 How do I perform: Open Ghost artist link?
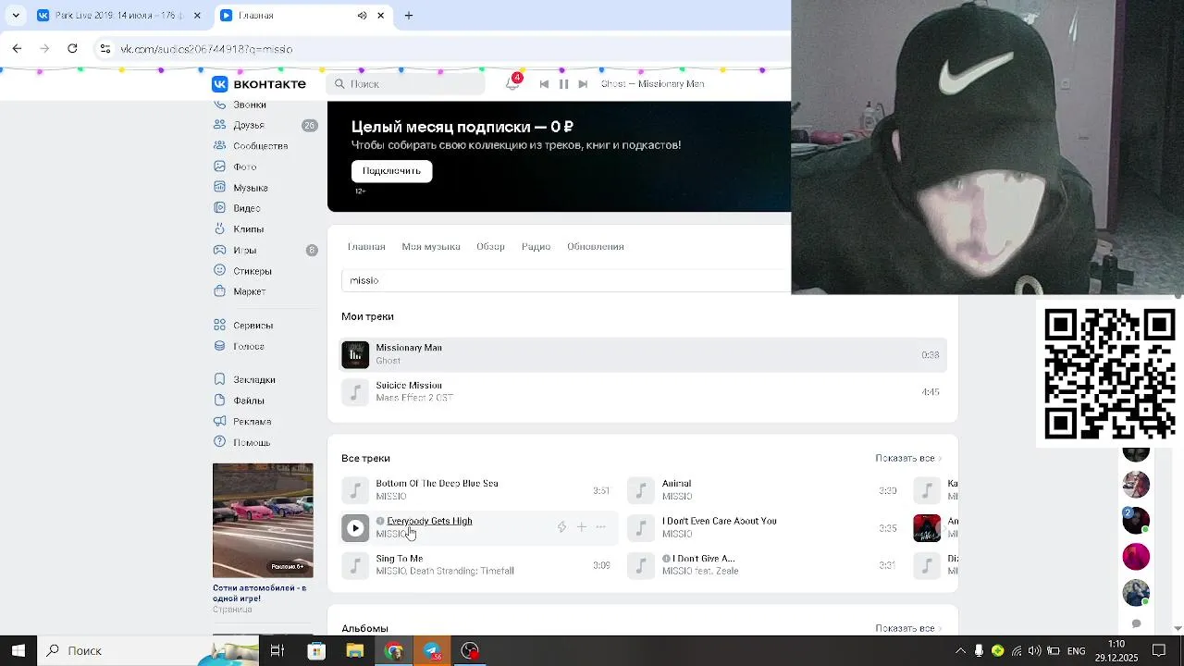coord(388,361)
